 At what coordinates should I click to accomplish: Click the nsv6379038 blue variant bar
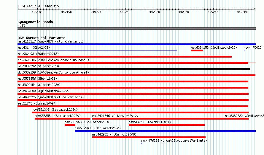click(165, 131)
